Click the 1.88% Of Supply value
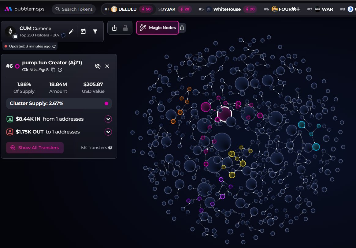Screen dimensions: 356x248 pos(24,84)
